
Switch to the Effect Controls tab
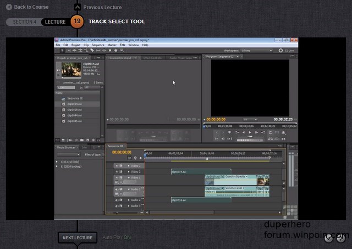tap(152, 58)
